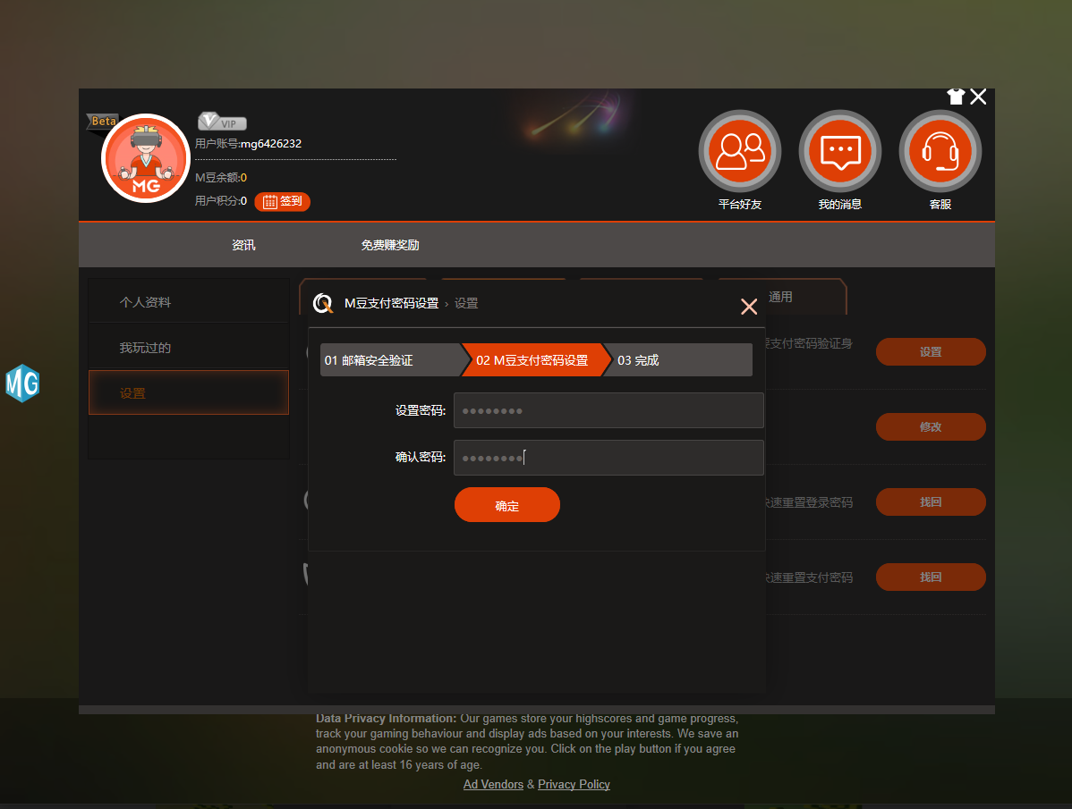1072x809 pixels.
Task: Open the Privacy Policy link
Action: coord(574,785)
